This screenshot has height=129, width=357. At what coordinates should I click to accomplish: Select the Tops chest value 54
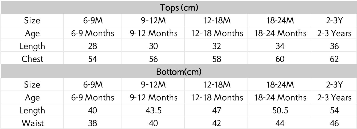[92, 59]
